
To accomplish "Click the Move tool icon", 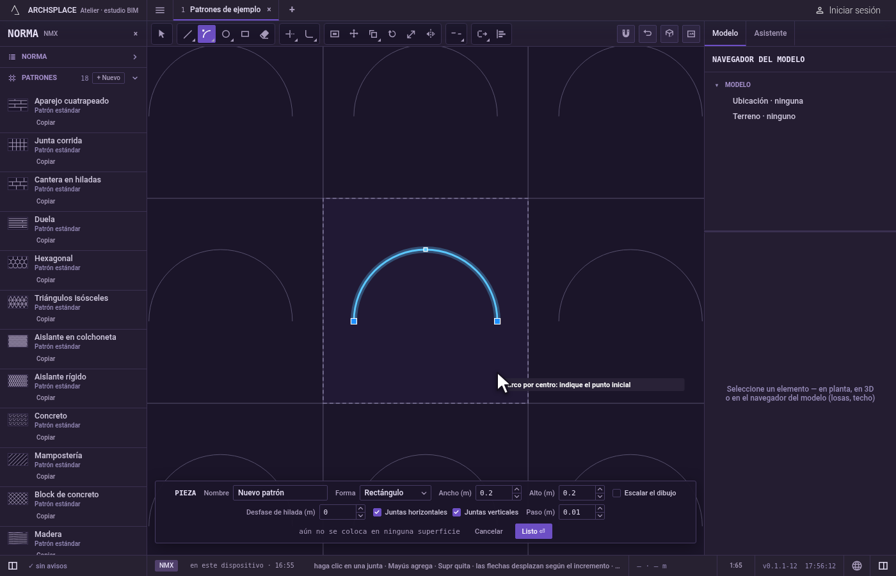I will click(354, 34).
